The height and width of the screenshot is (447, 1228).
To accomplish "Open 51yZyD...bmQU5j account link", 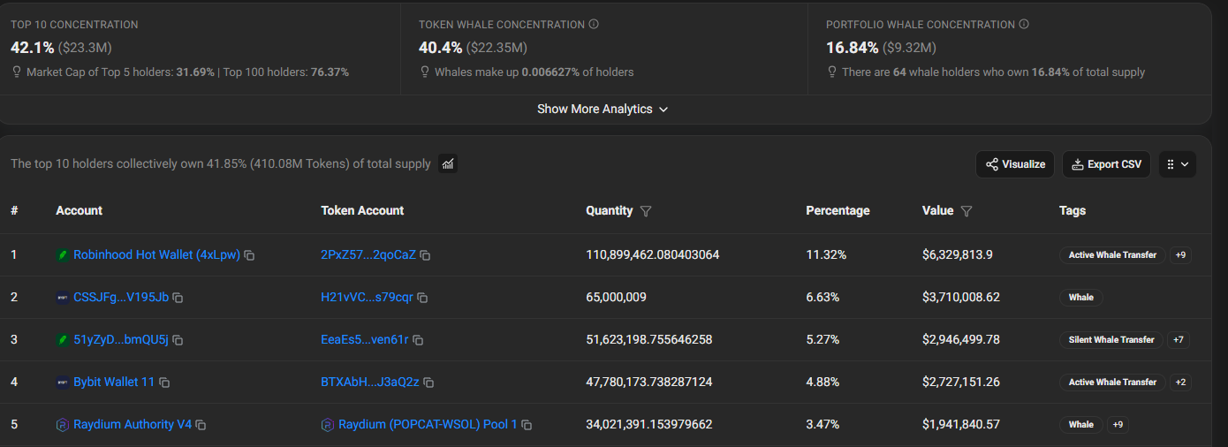I will pos(120,340).
